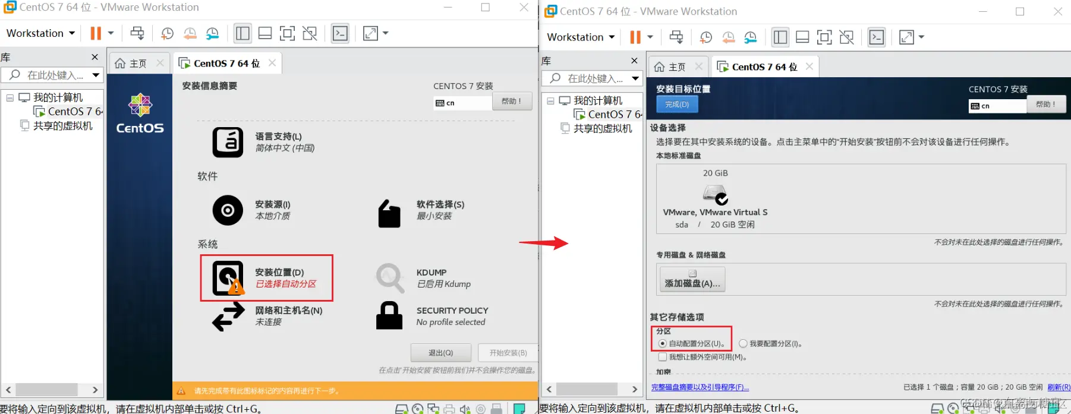The width and height of the screenshot is (1071, 414).
Task: Click cn keyboard layout in right installer
Action: click(x=997, y=106)
